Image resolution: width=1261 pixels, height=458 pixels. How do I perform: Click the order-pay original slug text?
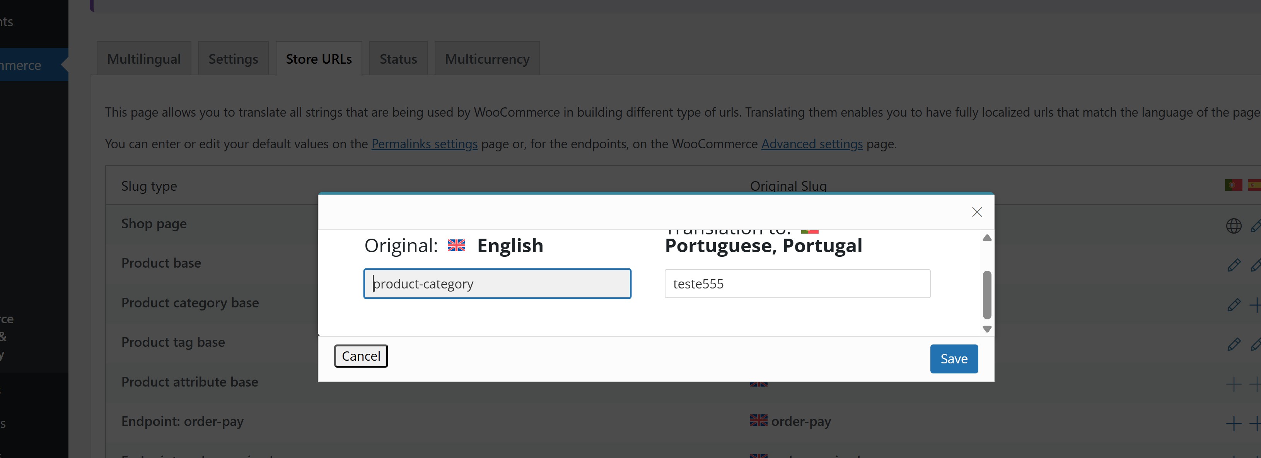click(x=801, y=421)
